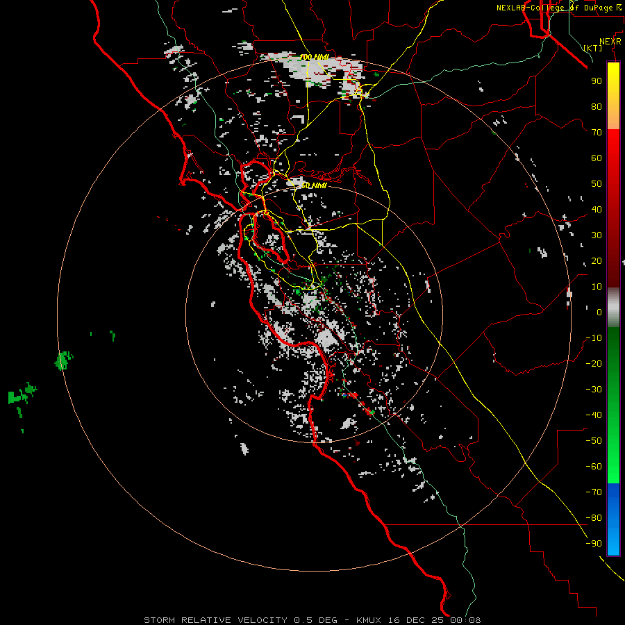Viewport: 625px width, 625px height.
Task: Click the 0 value on velocity scale
Action: click(599, 312)
